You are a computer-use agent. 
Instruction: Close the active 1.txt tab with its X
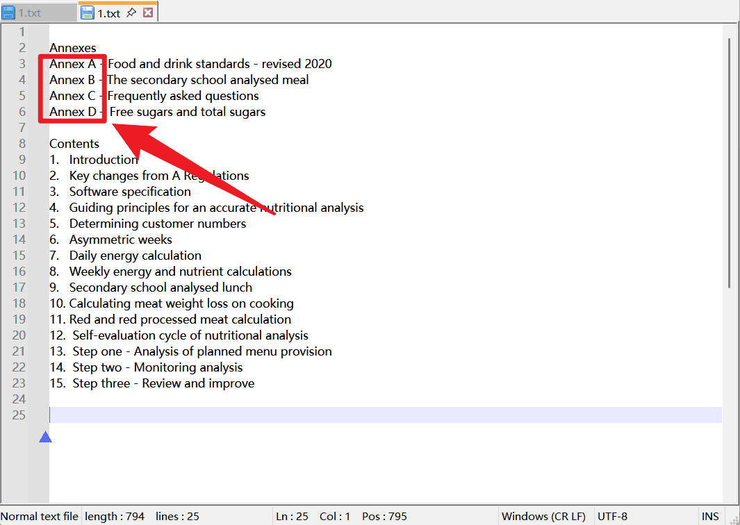click(148, 13)
